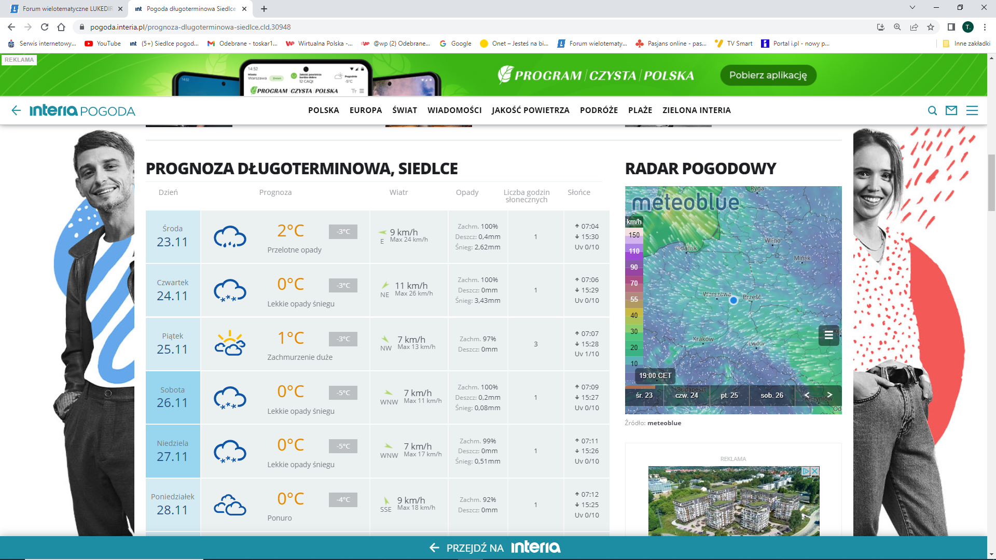The height and width of the screenshot is (560, 996).
Task: Open the radar map layers menu button
Action: pos(828,335)
